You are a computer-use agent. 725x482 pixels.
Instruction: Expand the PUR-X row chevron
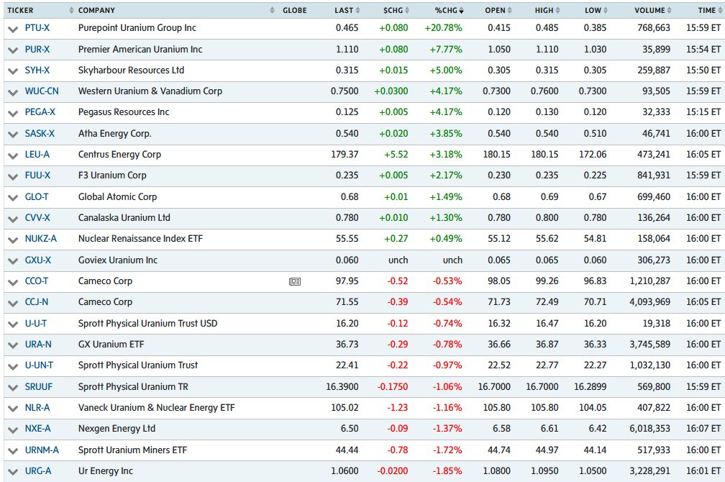coord(12,50)
